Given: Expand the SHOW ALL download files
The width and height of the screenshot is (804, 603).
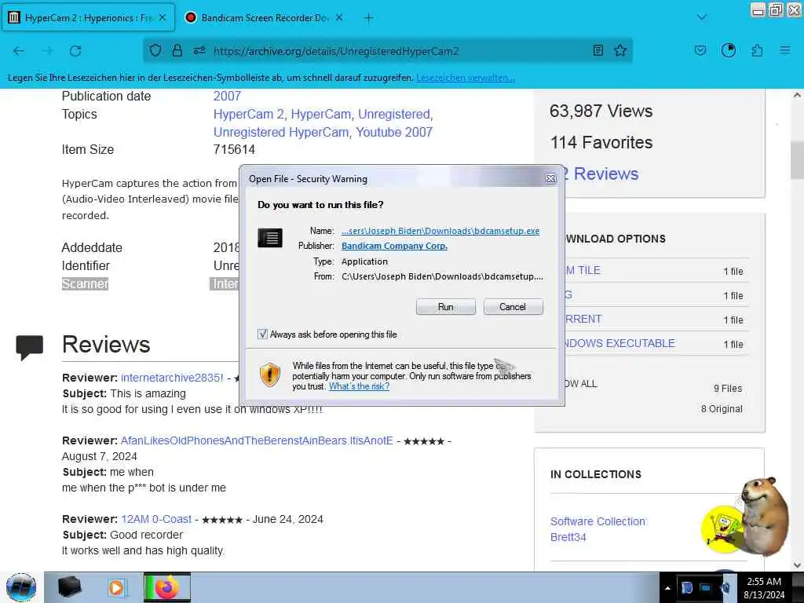Looking at the screenshot, I should [x=580, y=383].
